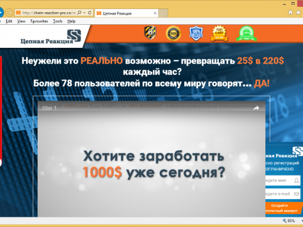Open the Edit menu
Screen dimensions: 303x227
click(9, 21)
